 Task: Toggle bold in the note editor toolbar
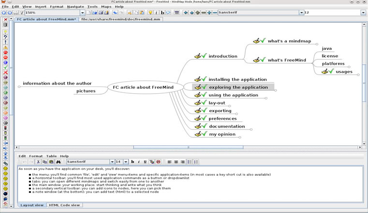(x=132, y=162)
